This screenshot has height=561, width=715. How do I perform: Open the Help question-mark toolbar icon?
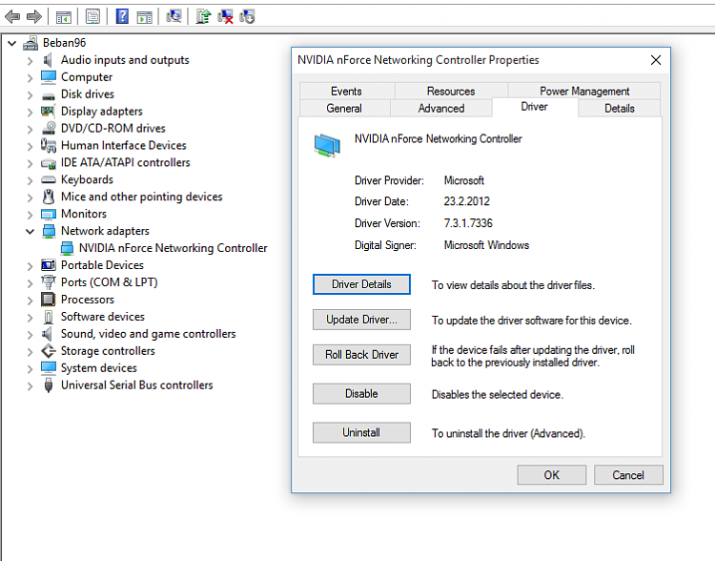(122, 16)
